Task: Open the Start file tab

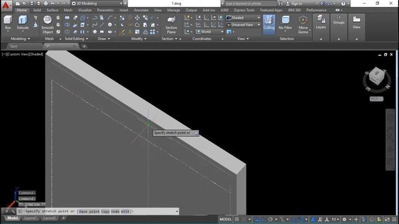Action: point(14,46)
